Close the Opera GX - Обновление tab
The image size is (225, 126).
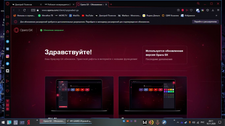[106, 4]
